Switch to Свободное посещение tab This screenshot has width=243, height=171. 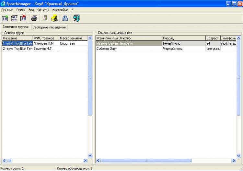click(x=49, y=27)
